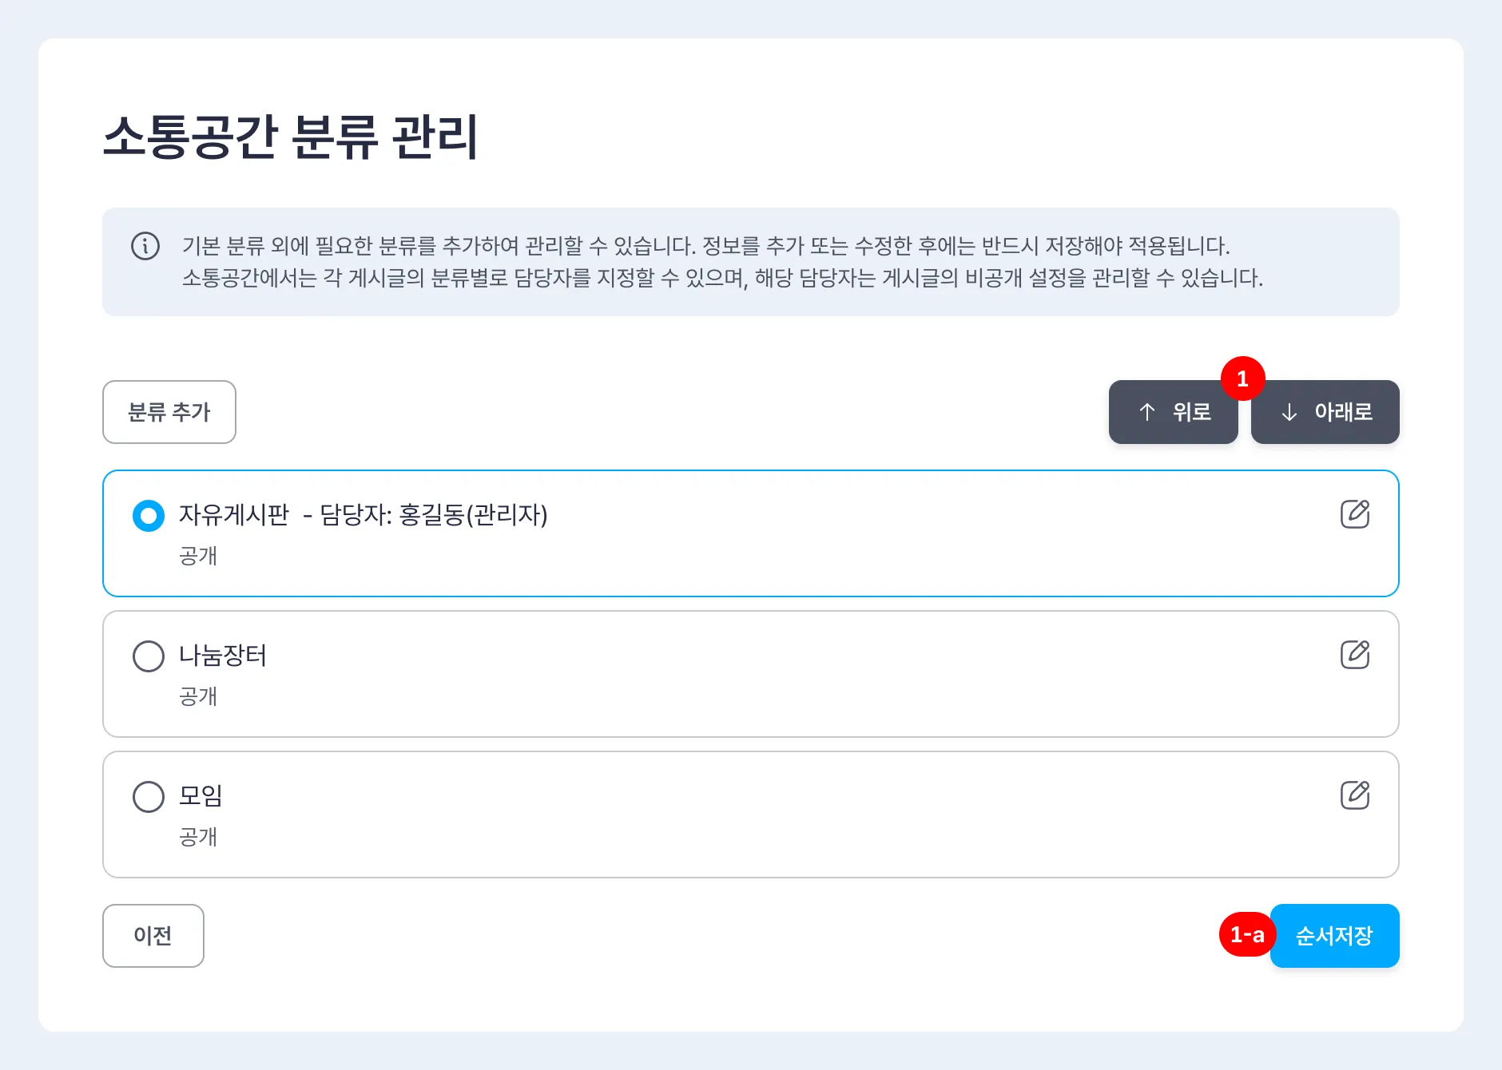
Task: Click the 아래로 button label
Action: click(1343, 412)
